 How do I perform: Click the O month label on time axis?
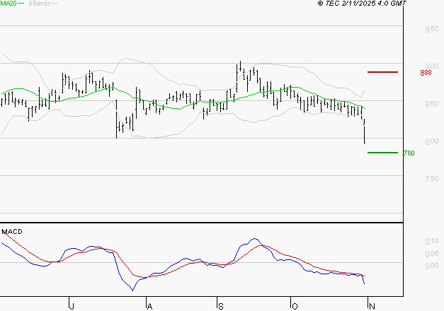[295, 306]
